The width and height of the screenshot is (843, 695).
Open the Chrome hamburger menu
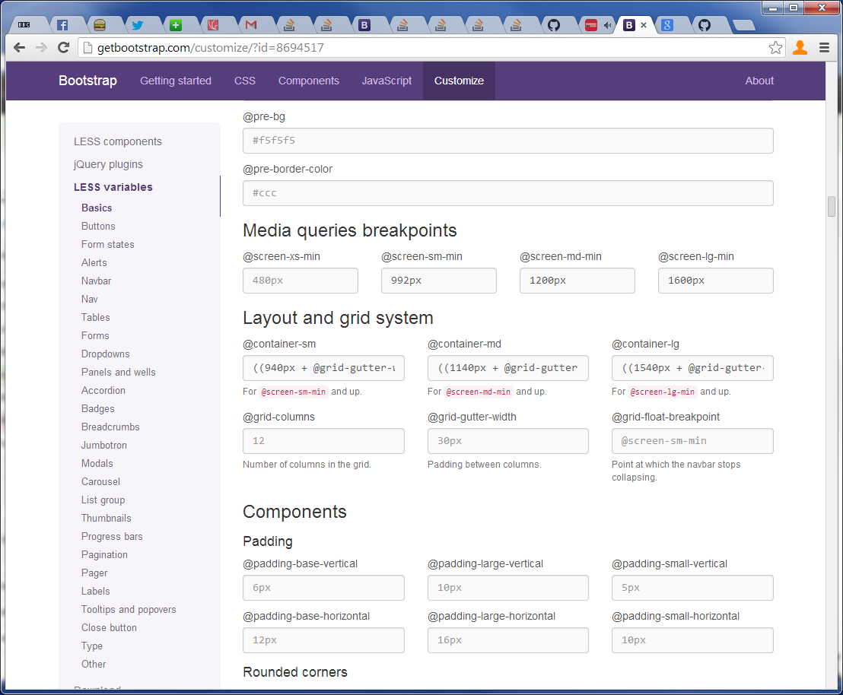(x=824, y=48)
